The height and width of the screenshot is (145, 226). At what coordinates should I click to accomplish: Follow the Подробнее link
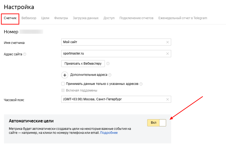pyautogui.click(x=109, y=133)
